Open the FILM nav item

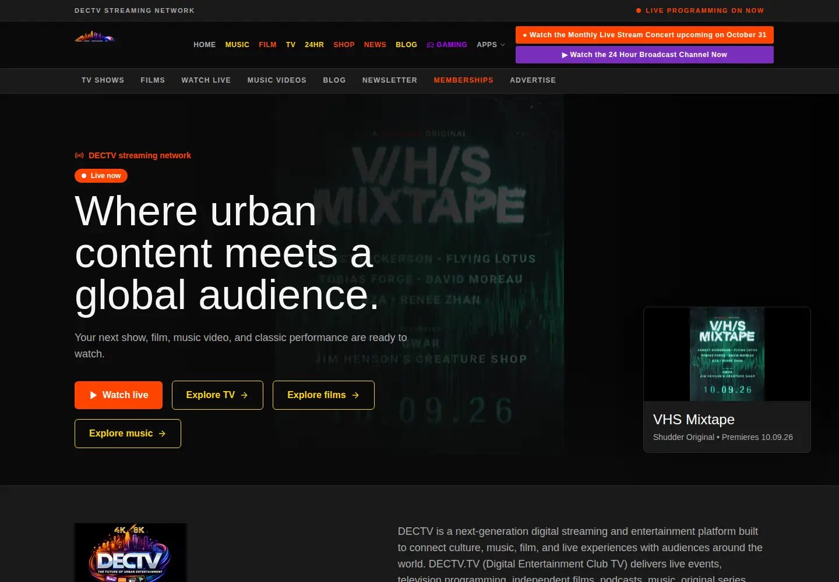(267, 45)
